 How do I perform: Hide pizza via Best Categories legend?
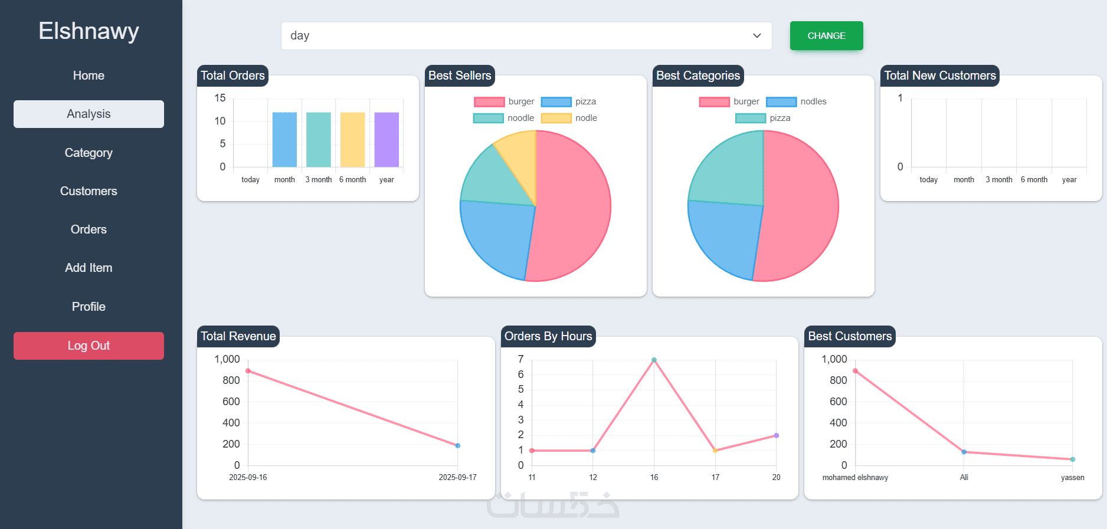(762, 118)
